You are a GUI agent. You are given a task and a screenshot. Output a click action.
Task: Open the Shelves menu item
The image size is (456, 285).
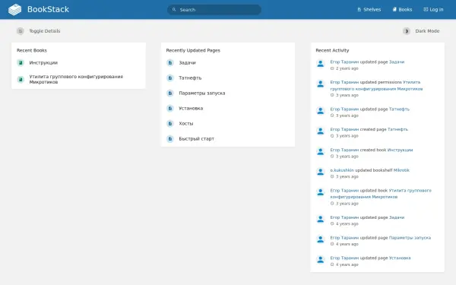pyautogui.click(x=369, y=10)
